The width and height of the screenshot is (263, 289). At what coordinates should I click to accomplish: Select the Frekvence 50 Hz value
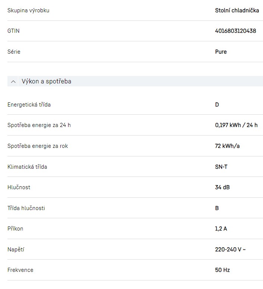(222, 270)
